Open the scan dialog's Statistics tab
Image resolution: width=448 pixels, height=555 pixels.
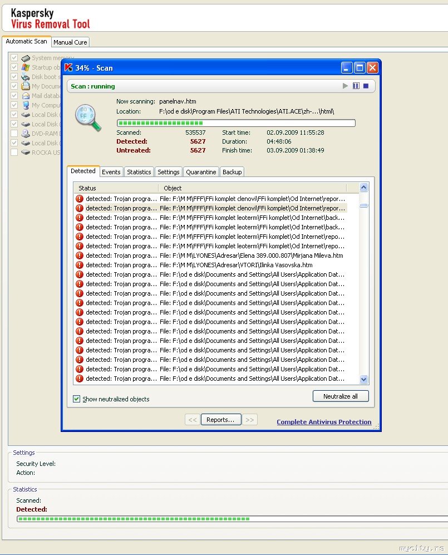139,172
